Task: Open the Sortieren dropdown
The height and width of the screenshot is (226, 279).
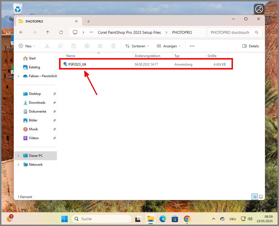Action: [x=137, y=46]
